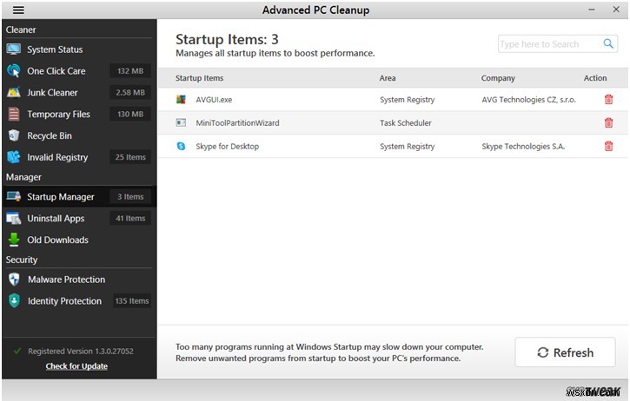Open Old Downloads section
Viewport: 630px width, 401px height.
coord(57,240)
